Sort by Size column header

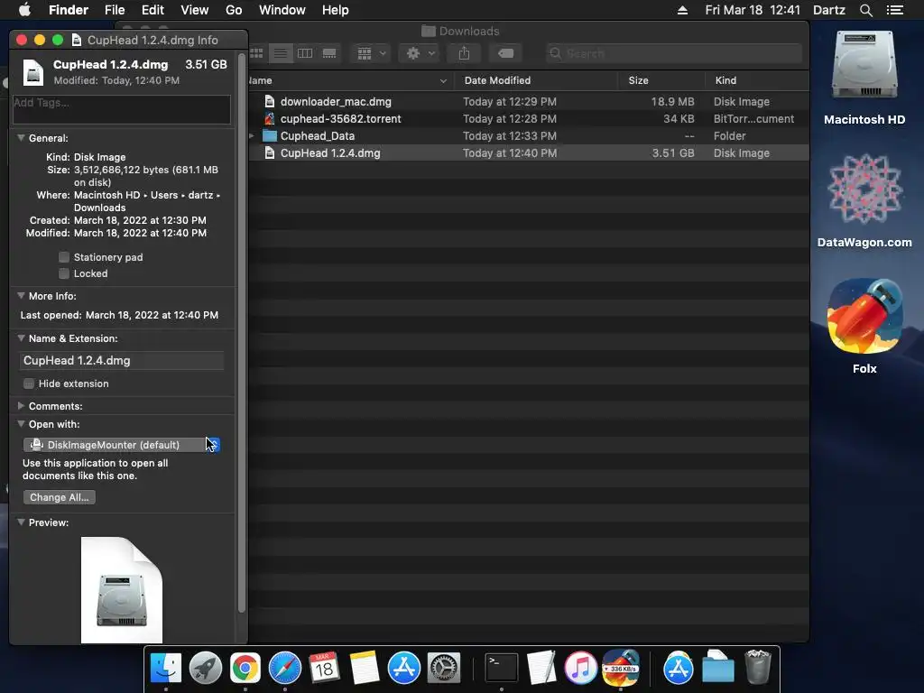tap(661, 80)
